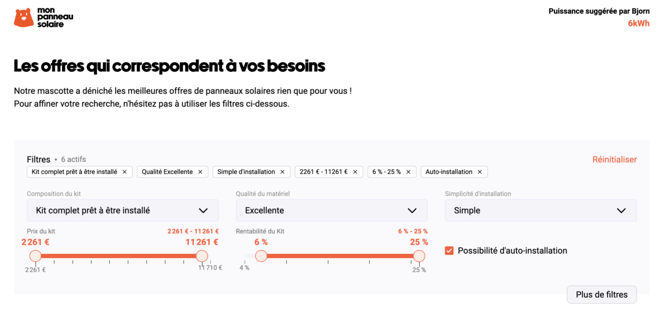Open the 'Simplicité d'installation' dropdown
The height and width of the screenshot is (312, 660).
(541, 210)
